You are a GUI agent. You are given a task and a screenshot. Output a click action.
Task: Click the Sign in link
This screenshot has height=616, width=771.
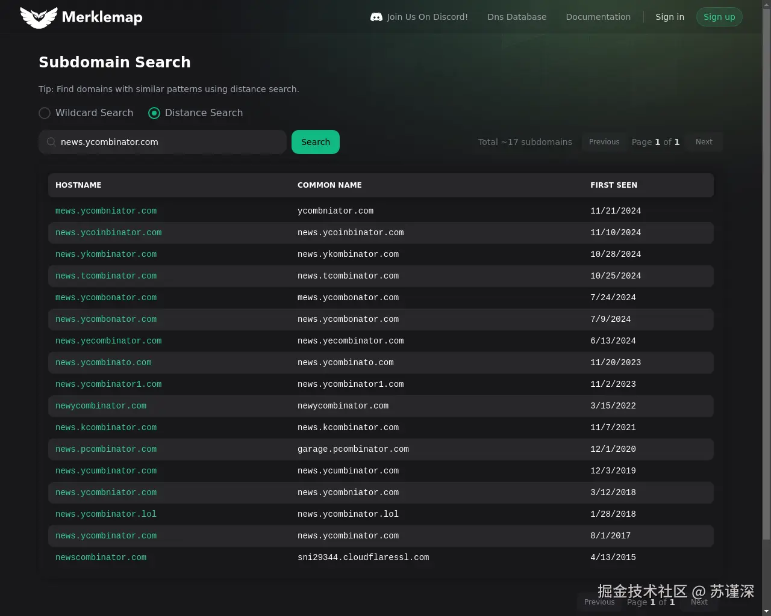pos(670,17)
